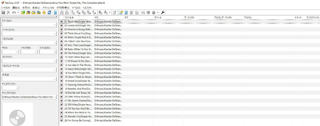Click the grayed disc tag source icon
This screenshot has height=126, width=320.
148,12
